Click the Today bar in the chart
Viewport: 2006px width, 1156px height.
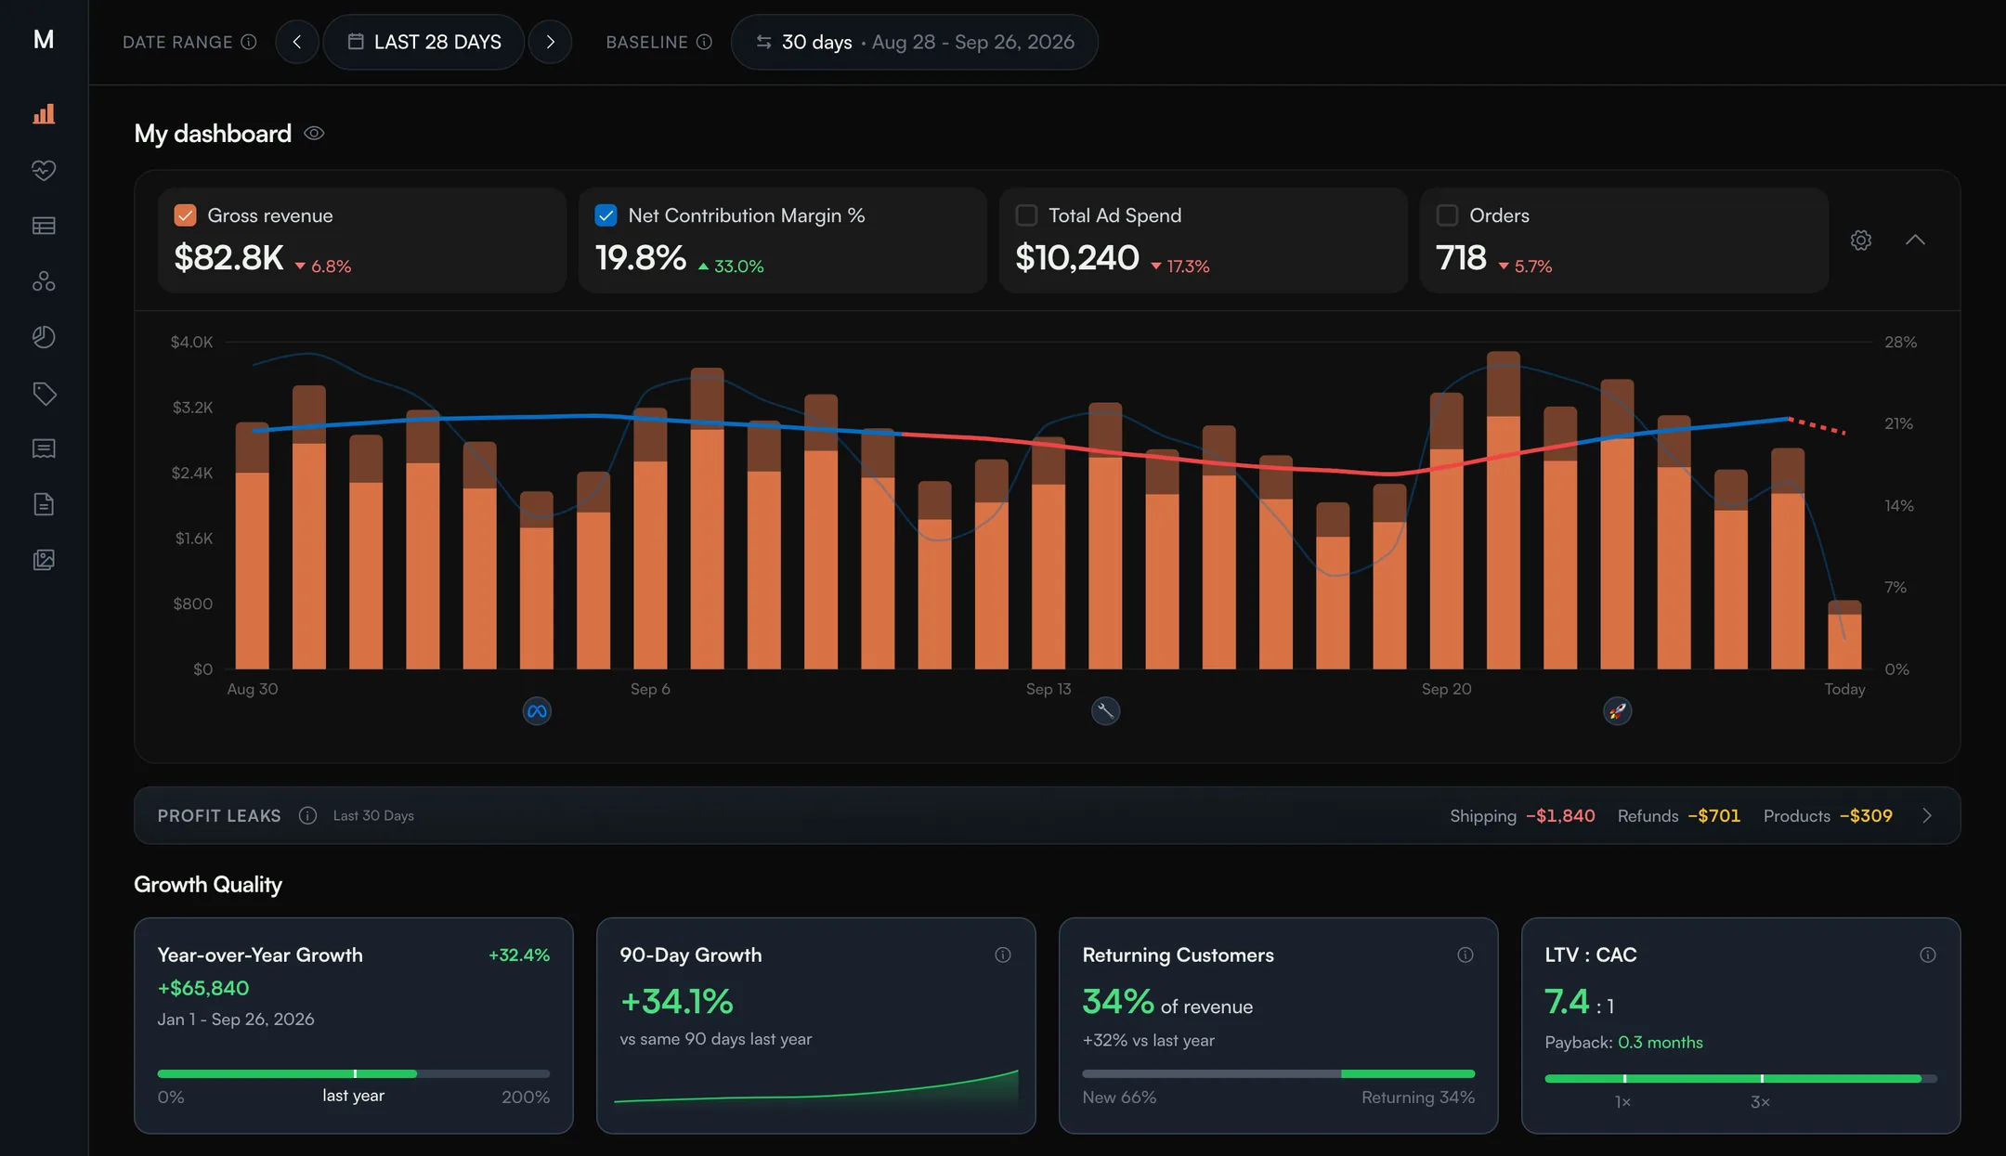[x=1844, y=635]
